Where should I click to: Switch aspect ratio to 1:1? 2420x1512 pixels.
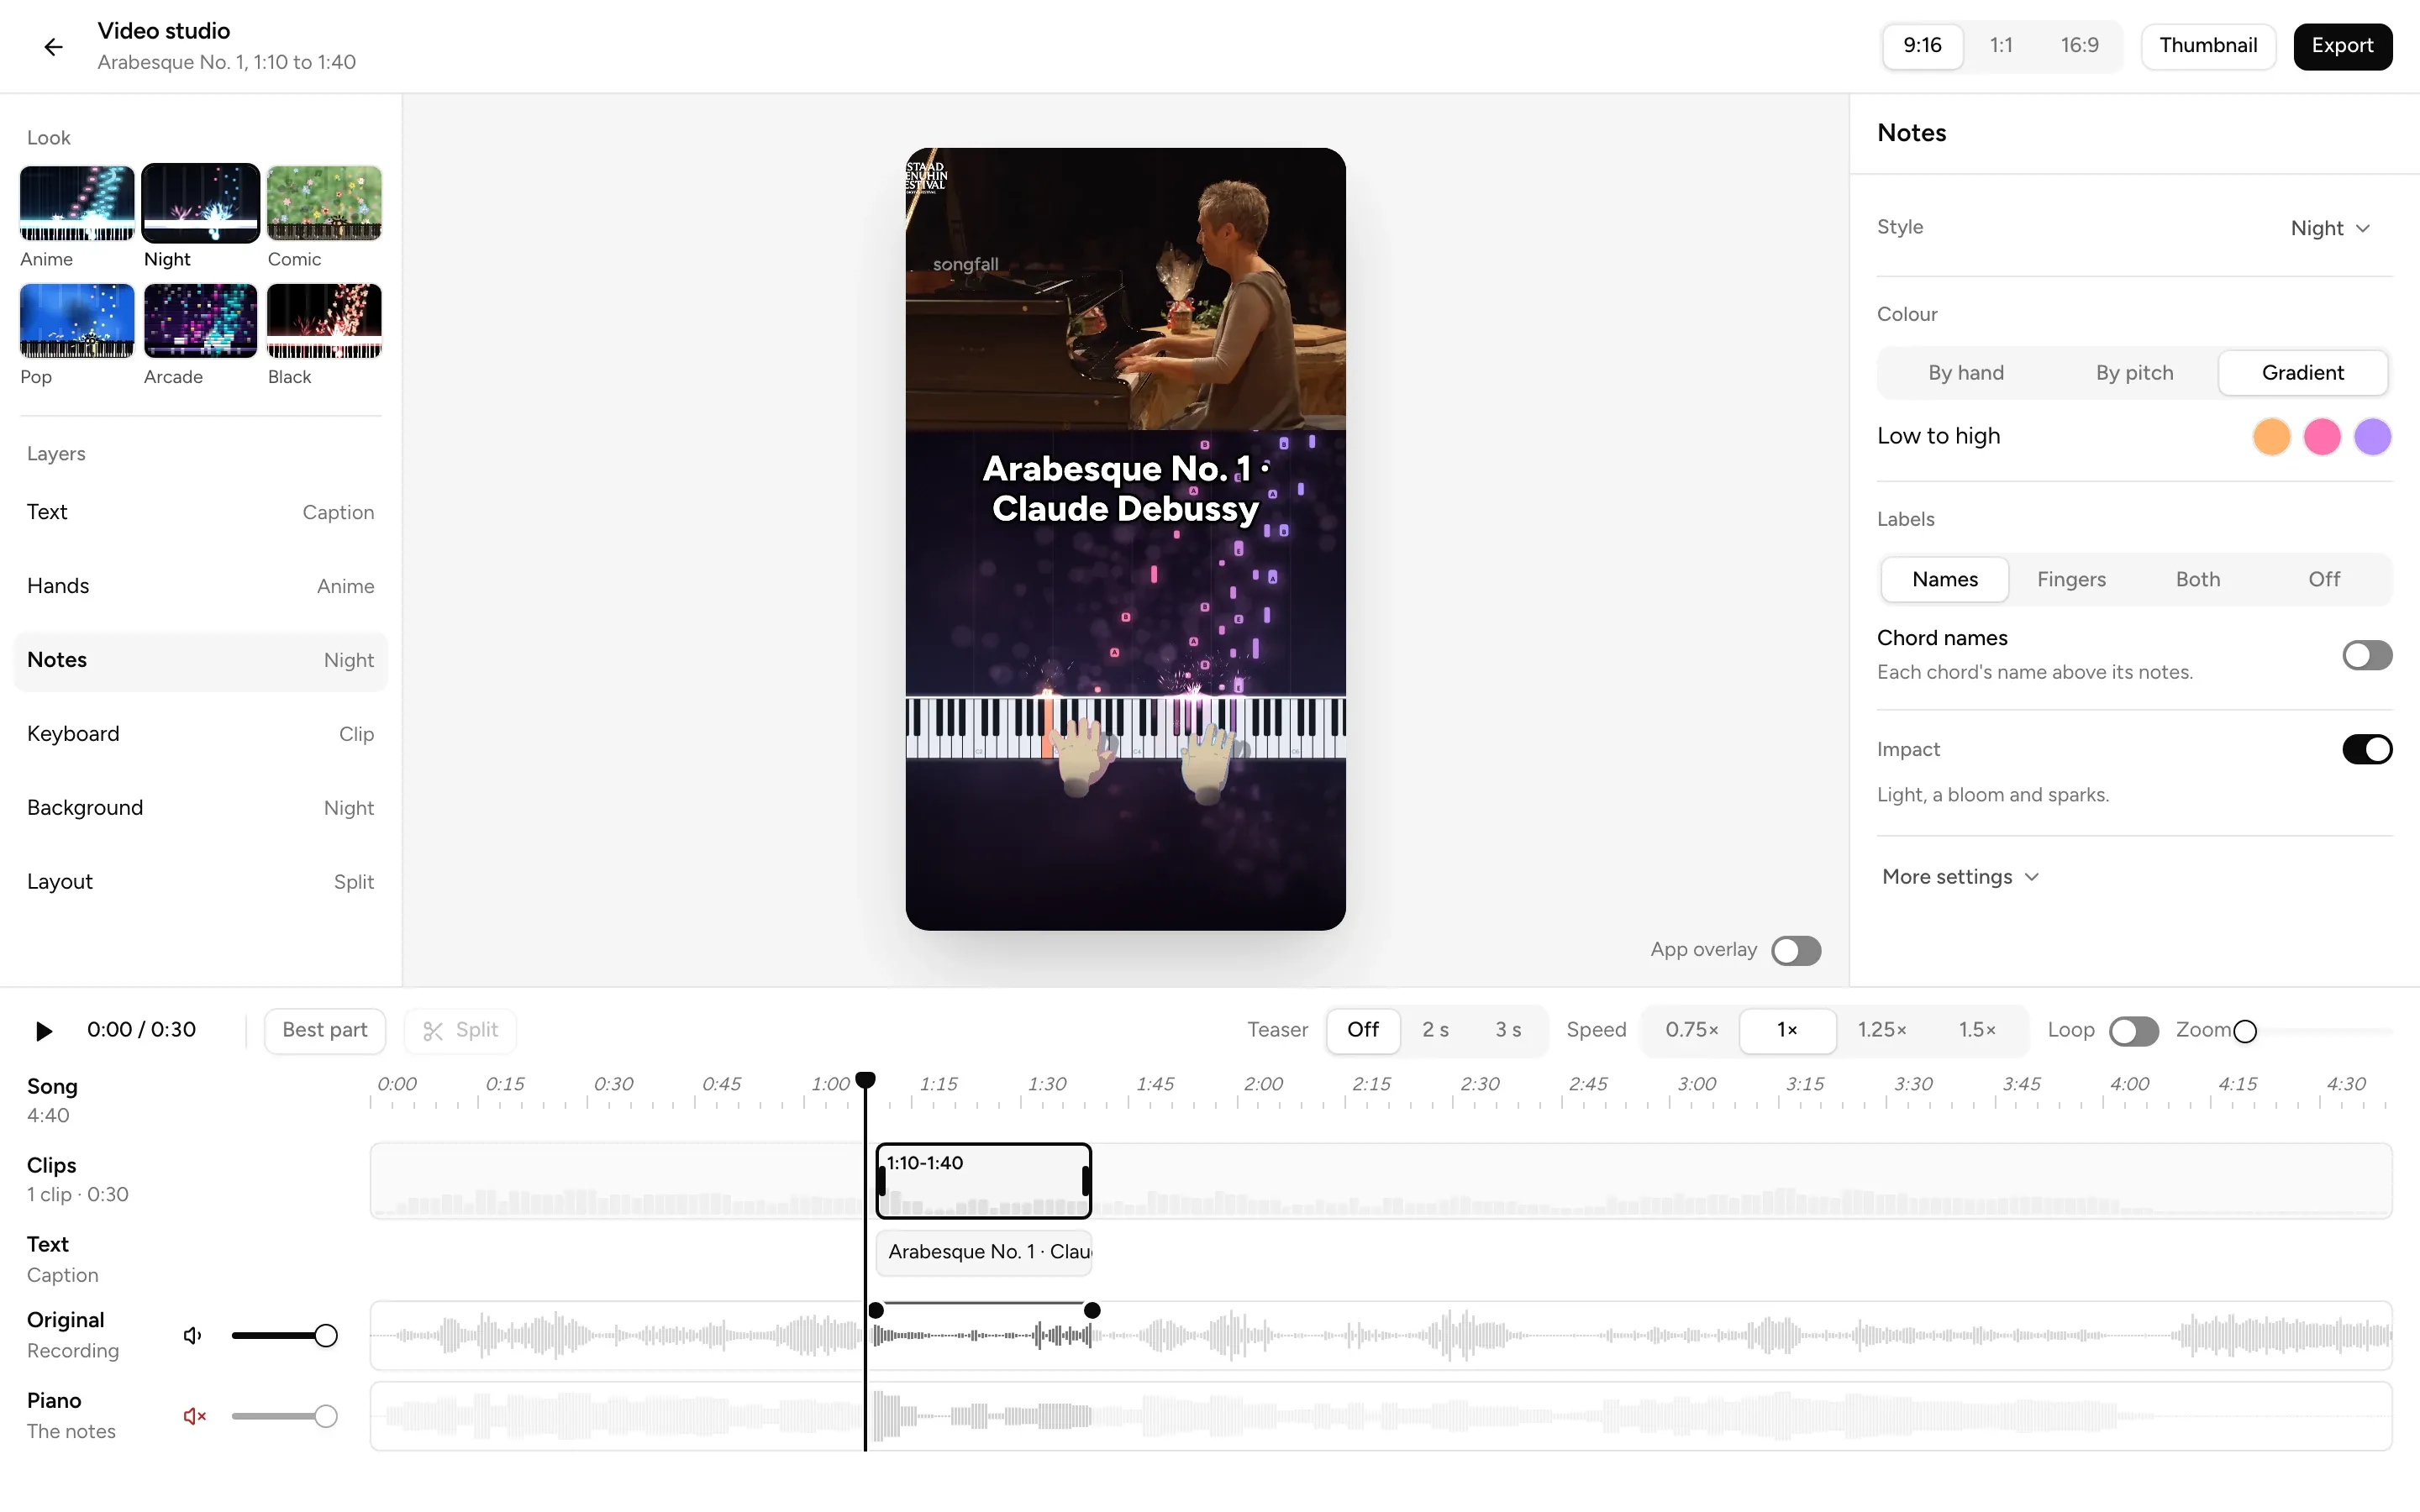[x=2000, y=46]
